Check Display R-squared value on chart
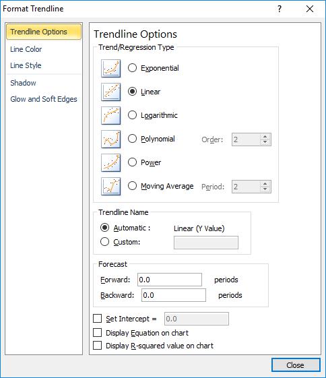 click(98, 346)
